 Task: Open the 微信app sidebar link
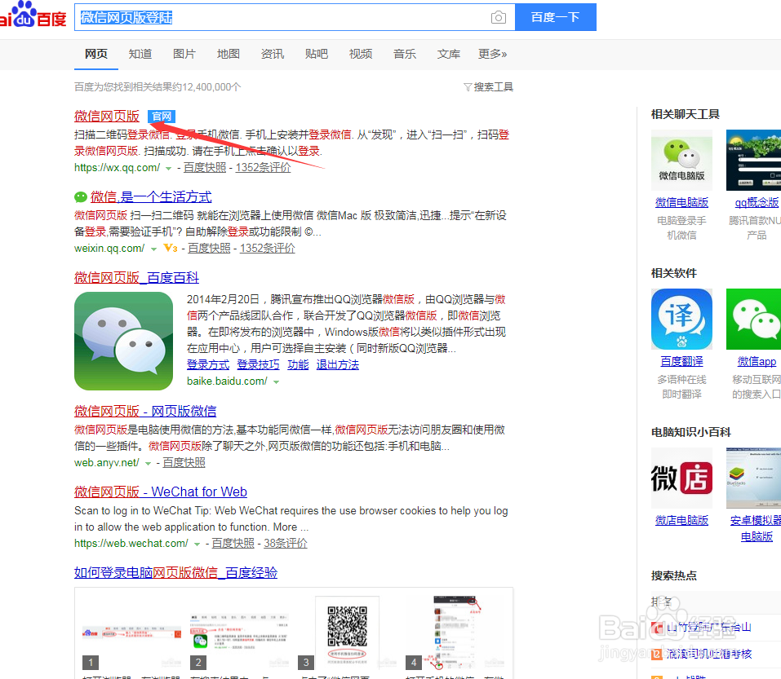[x=757, y=362]
